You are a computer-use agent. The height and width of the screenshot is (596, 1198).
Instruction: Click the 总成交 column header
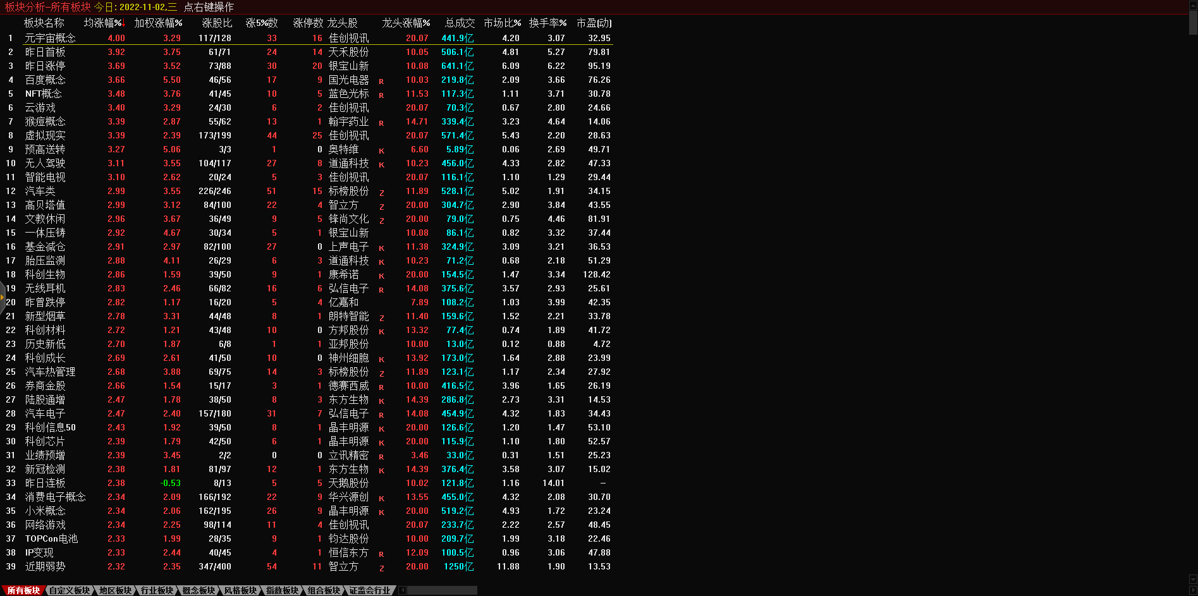(x=460, y=23)
